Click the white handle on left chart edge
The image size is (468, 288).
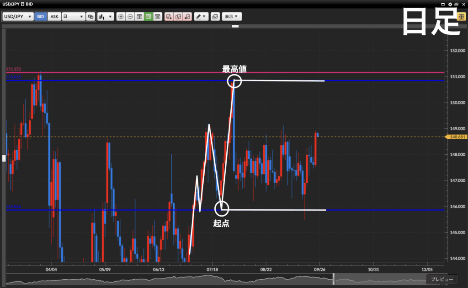(4, 158)
